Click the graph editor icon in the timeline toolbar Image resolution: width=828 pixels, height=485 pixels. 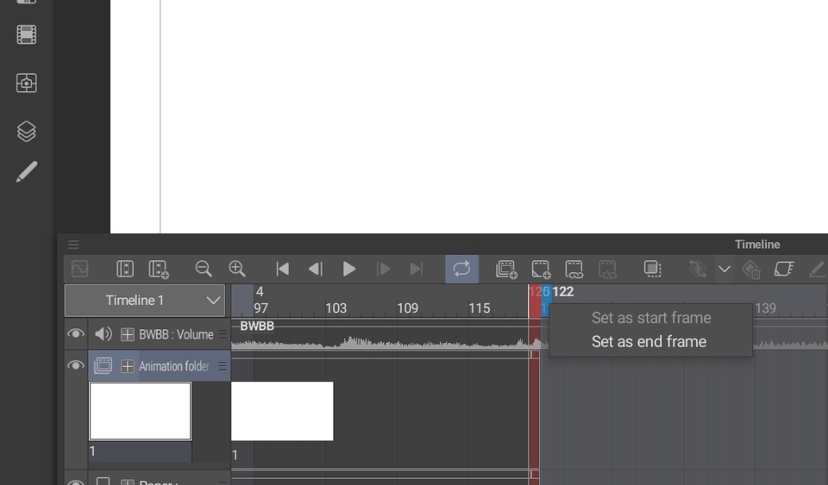pos(79,269)
